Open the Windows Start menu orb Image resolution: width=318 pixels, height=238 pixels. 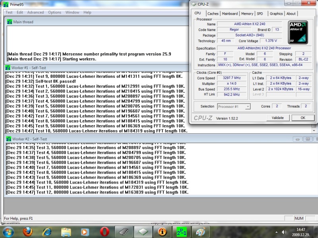click(8, 232)
